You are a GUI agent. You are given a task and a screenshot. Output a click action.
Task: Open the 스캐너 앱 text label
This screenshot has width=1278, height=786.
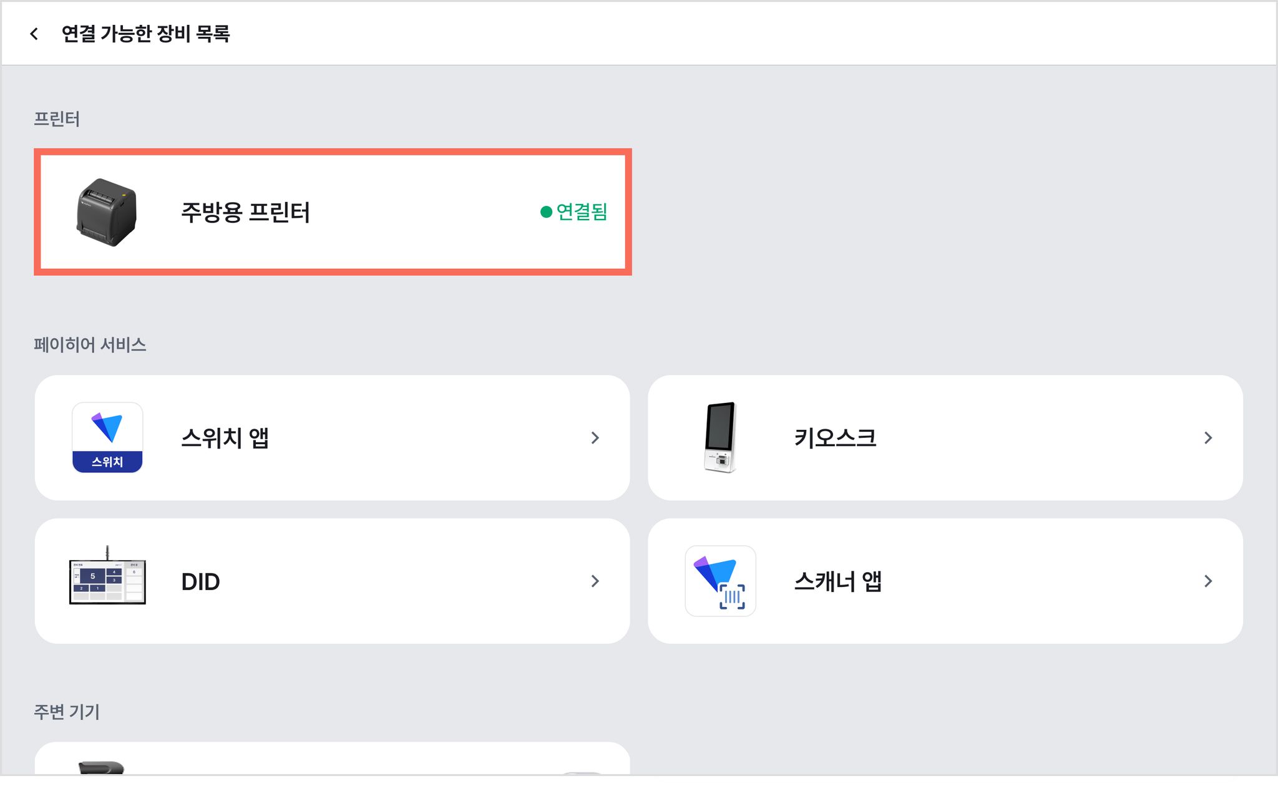pos(837,581)
